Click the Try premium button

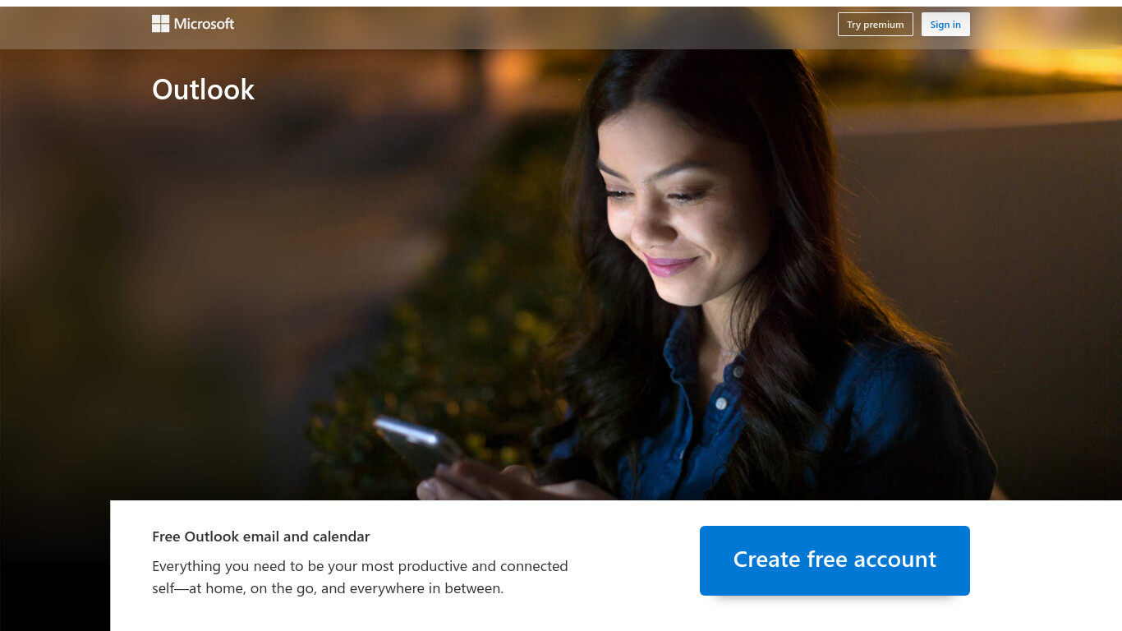click(x=875, y=25)
